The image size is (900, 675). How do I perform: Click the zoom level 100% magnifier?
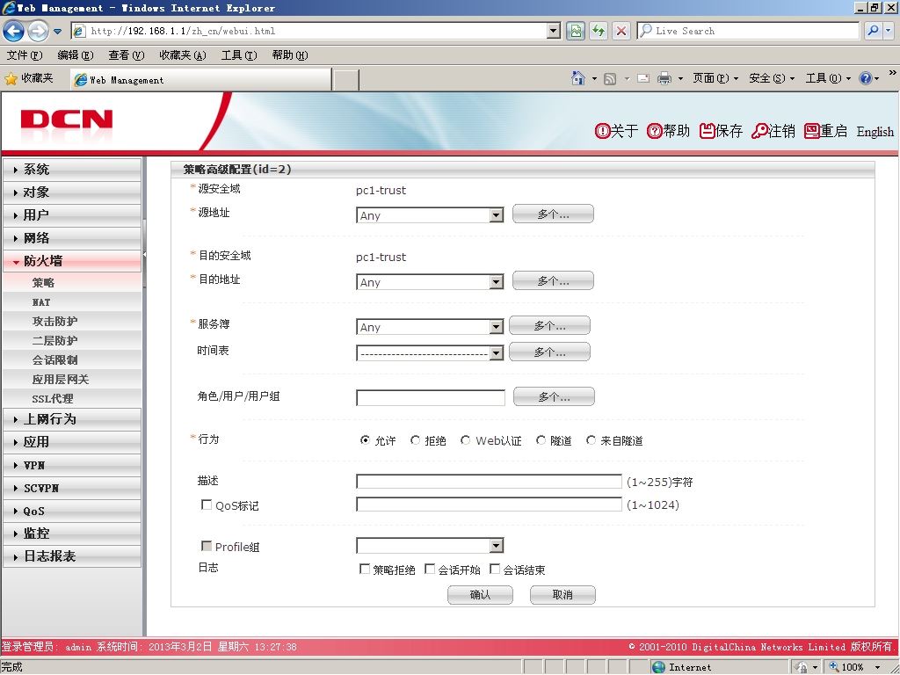coord(834,667)
